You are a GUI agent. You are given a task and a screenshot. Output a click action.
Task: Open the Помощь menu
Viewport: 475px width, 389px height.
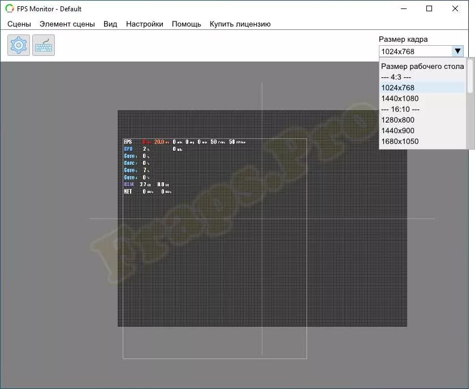tap(186, 24)
